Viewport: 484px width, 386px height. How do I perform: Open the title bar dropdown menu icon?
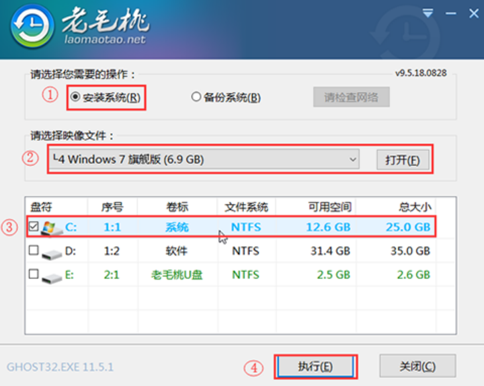click(x=428, y=13)
